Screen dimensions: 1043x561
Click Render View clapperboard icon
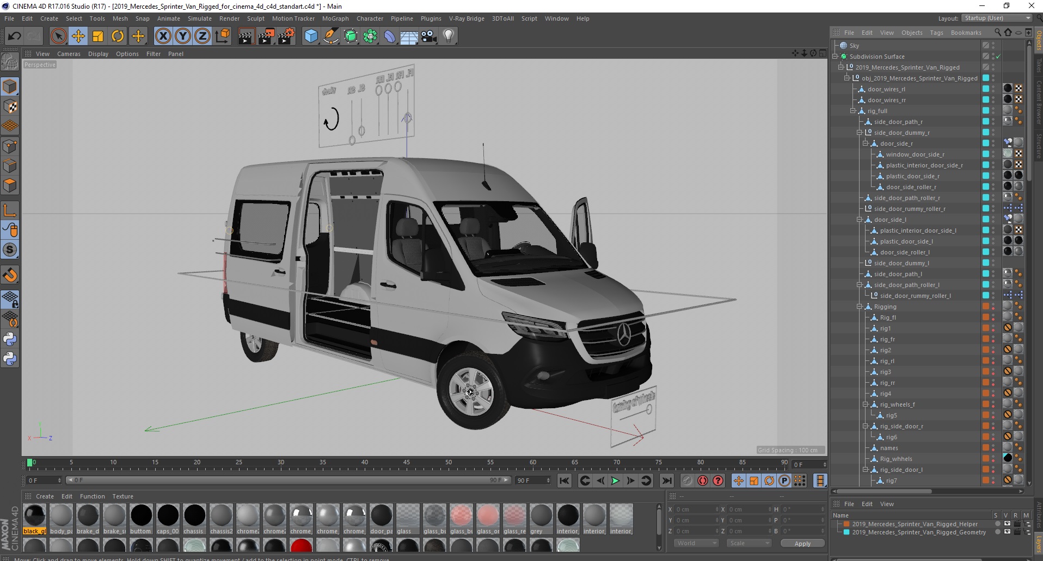click(246, 36)
